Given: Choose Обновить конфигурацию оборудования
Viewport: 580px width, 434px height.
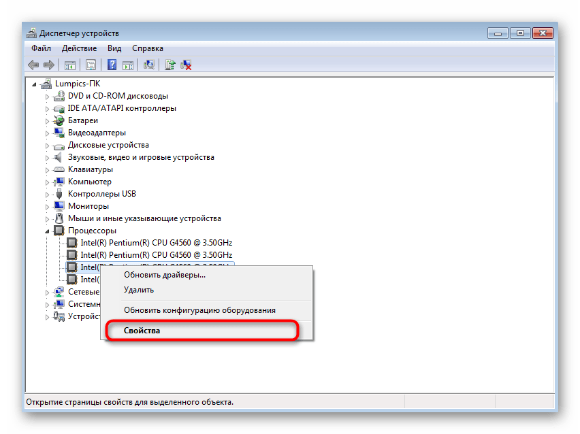Looking at the screenshot, I should [x=207, y=310].
